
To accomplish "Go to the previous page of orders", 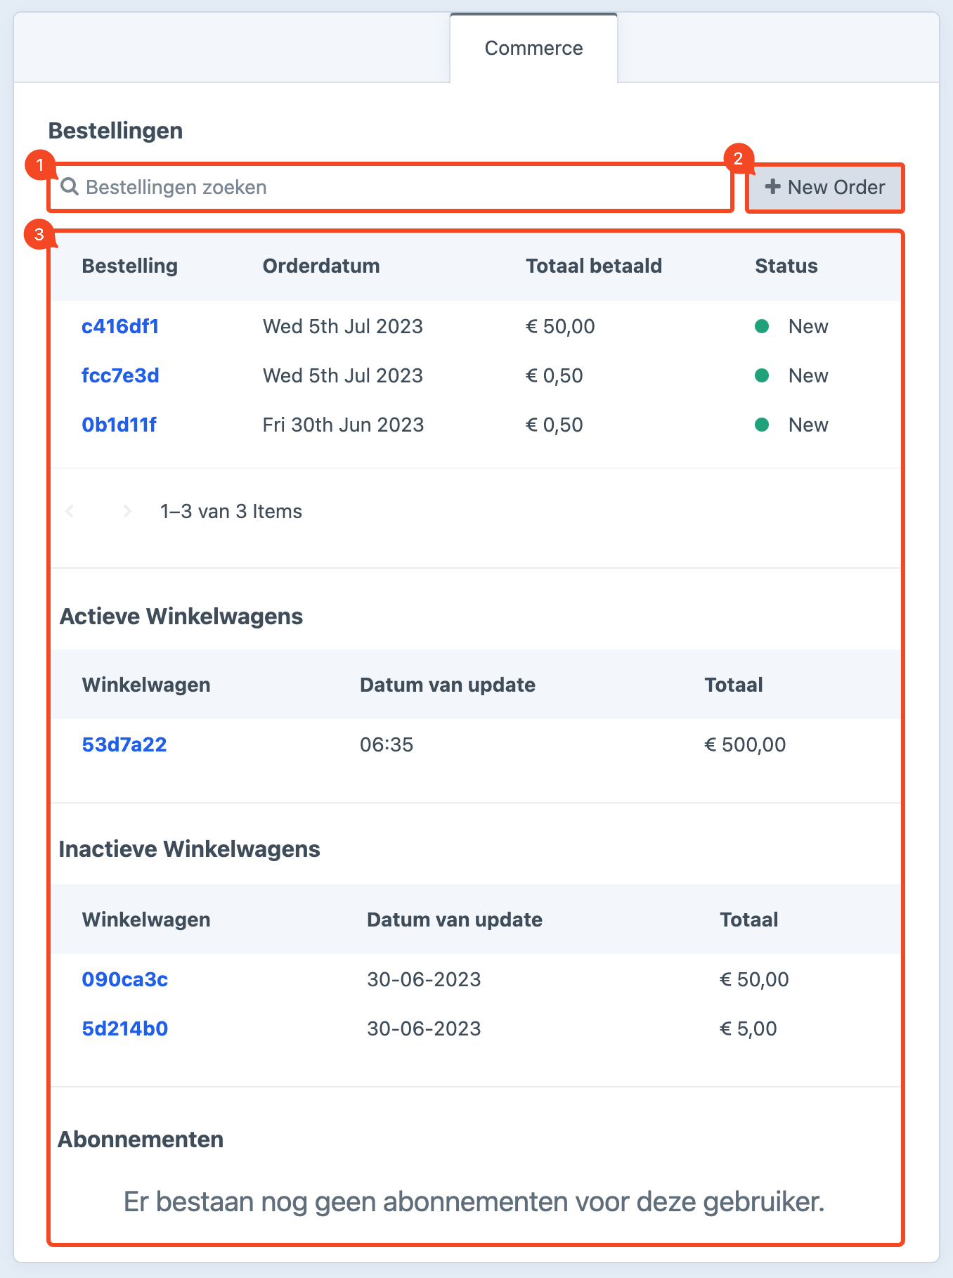I will click(x=70, y=511).
